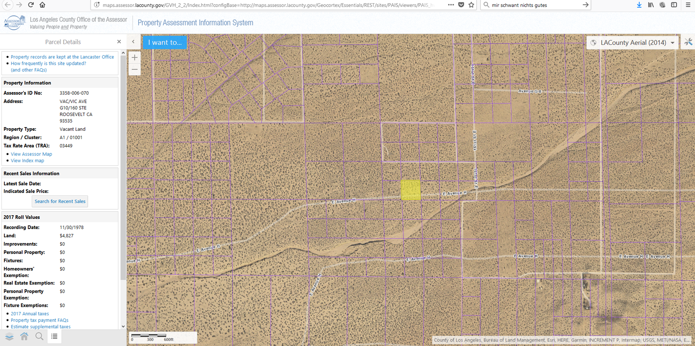The width and height of the screenshot is (695, 346).
Task: Open View Index map link
Action: point(28,161)
